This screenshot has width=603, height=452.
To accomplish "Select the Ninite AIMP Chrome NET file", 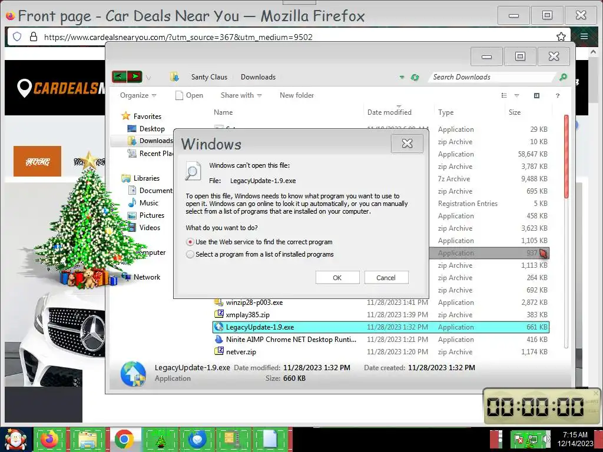I will (x=381, y=340).
